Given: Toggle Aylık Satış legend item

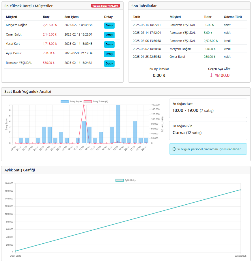Looking at the screenshot, I should point(126,180).
